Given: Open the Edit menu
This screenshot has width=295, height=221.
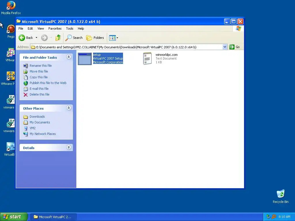Looking at the screenshot, I should pos(30,28).
